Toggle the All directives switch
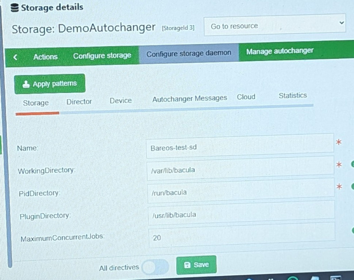This screenshot has width=354, height=280. click(x=156, y=267)
